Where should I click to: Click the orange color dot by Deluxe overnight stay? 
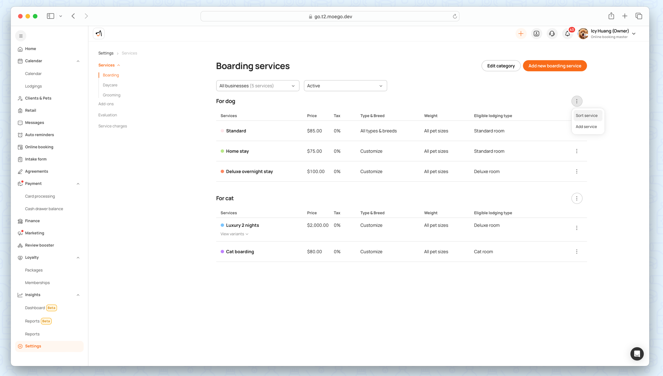tap(222, 172)
